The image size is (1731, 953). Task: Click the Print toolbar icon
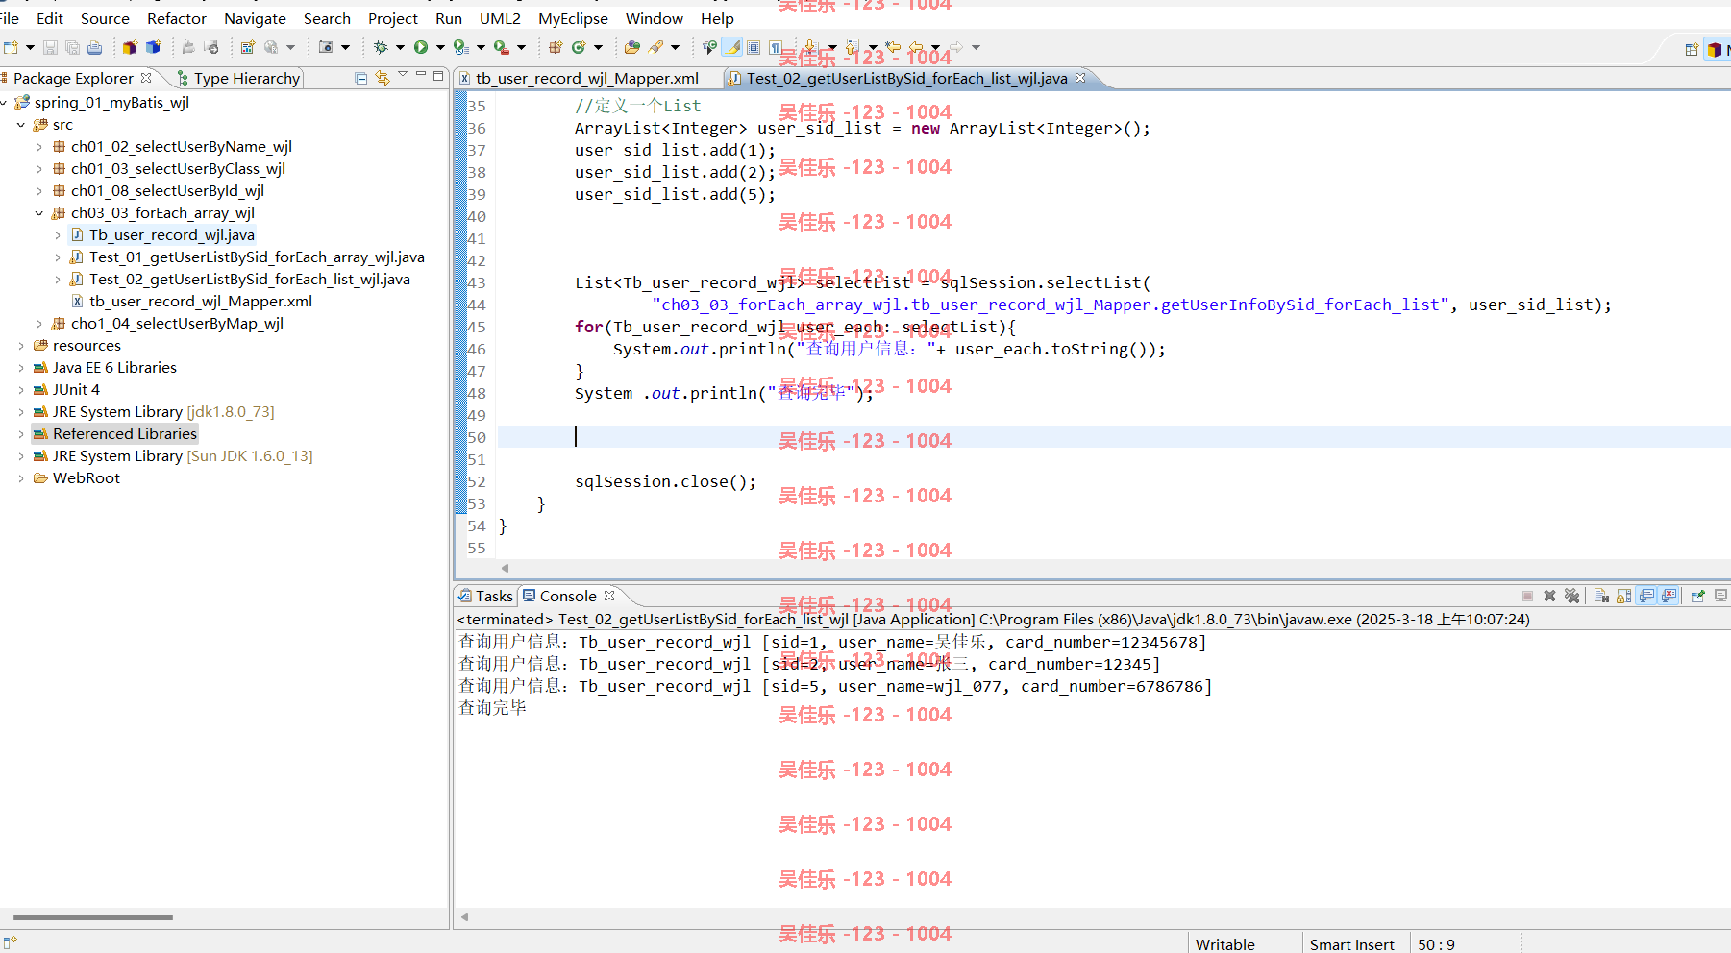94,47
